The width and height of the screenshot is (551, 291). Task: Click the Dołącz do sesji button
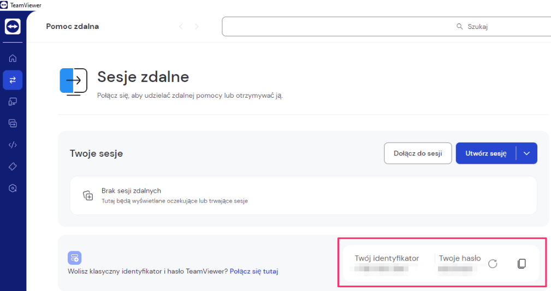tap(418, 153)
